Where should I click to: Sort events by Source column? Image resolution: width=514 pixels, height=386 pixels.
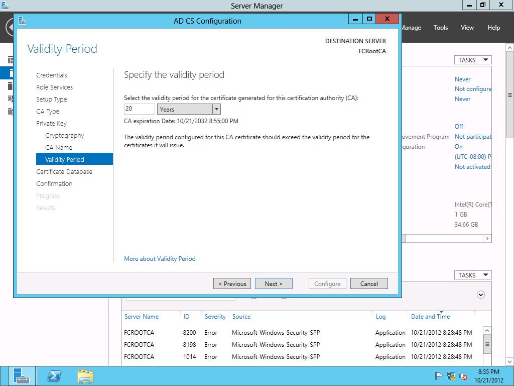click(241, 317)
